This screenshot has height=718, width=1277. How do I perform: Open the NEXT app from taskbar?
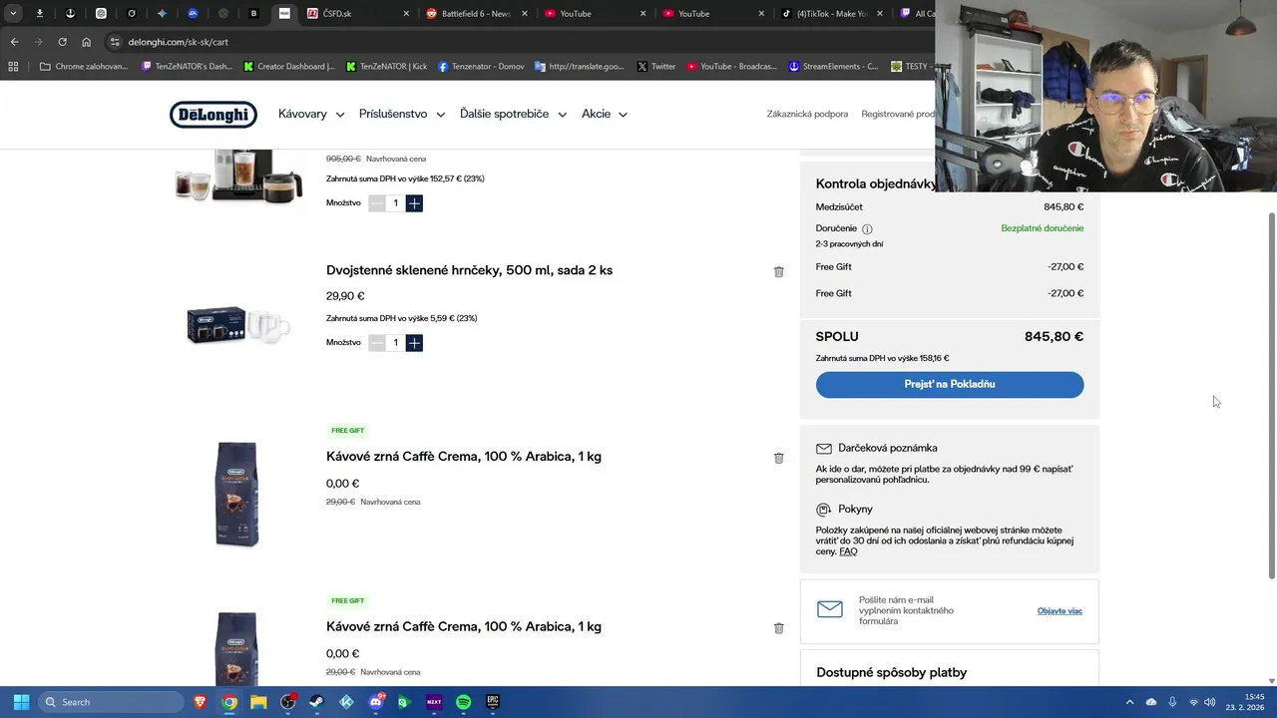coord(434,702)
